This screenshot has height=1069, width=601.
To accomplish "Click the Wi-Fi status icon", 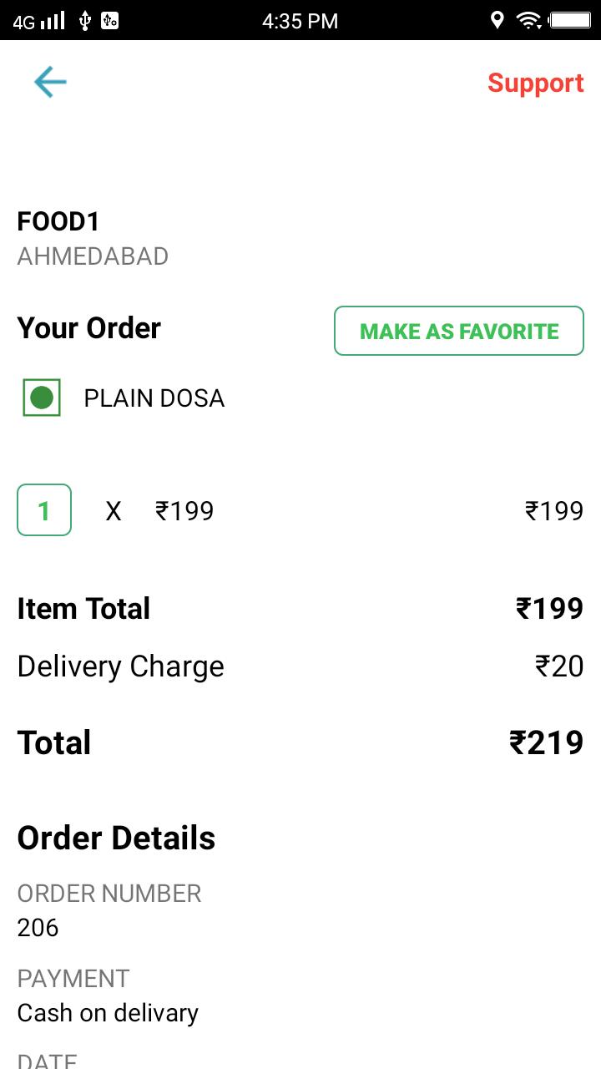I will point(528,20).
